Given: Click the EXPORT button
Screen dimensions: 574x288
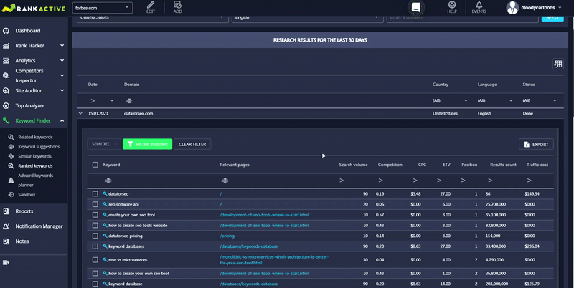Looking at the screenshot, I should (536, 145).
